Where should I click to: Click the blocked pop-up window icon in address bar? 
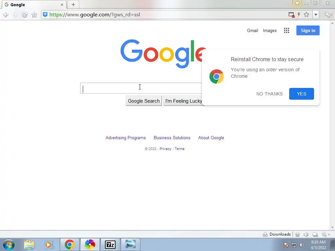click(291, 14)
